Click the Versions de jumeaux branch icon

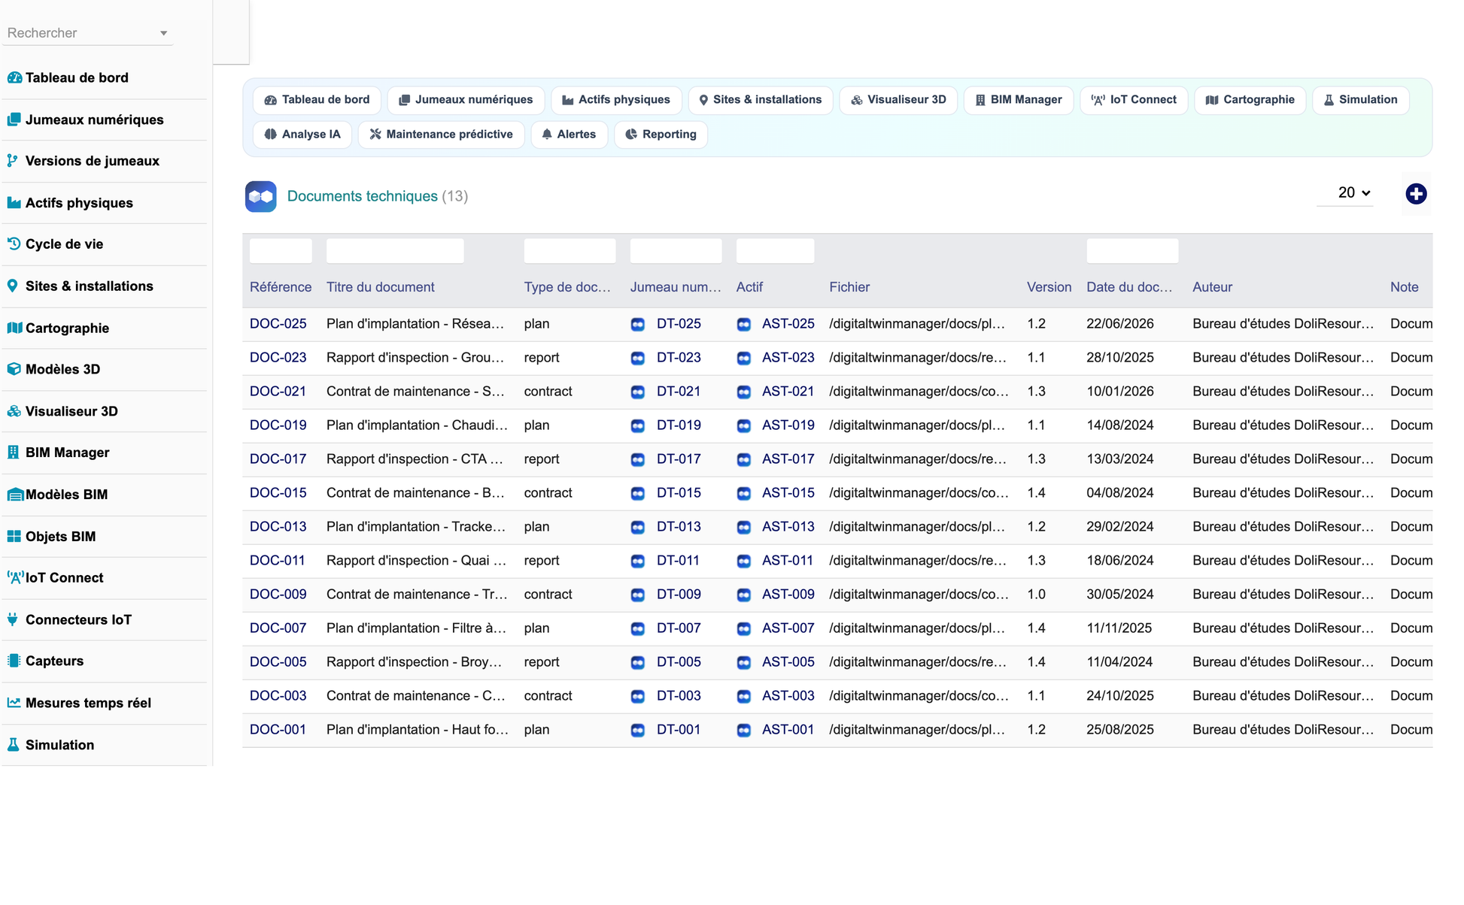tap(13, 161)
